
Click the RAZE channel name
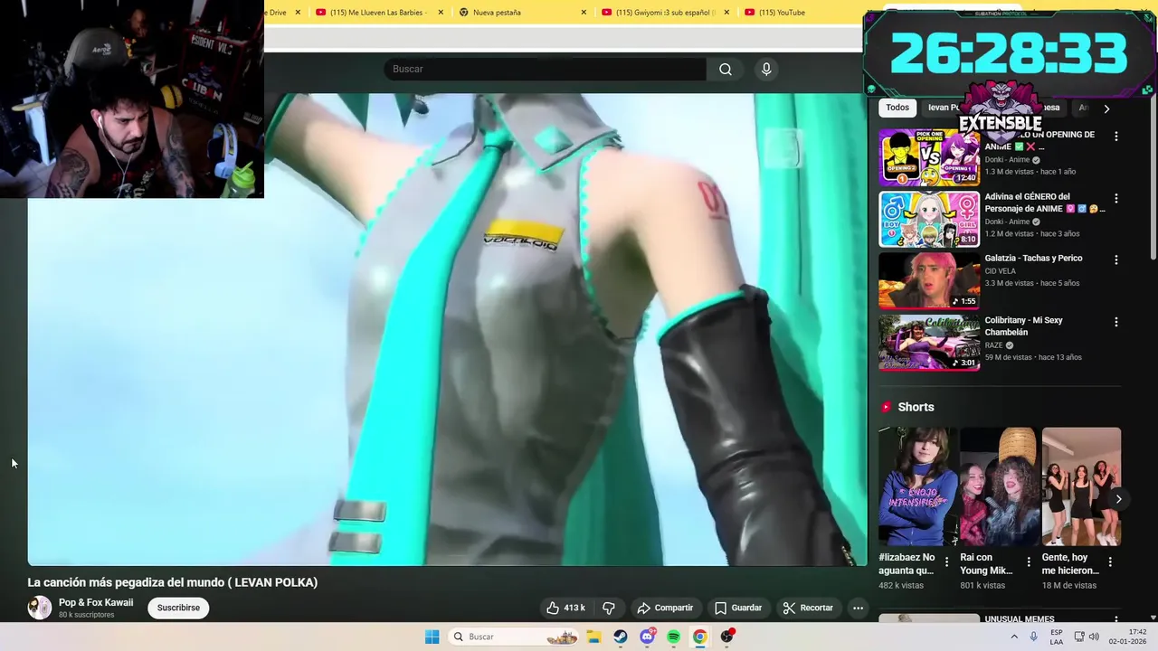click(x=993, y=345)
